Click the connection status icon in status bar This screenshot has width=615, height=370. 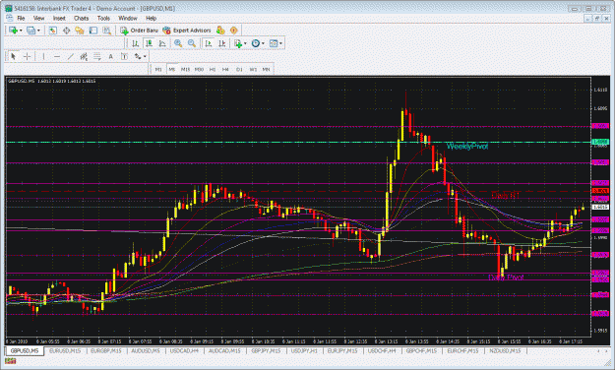10,361
